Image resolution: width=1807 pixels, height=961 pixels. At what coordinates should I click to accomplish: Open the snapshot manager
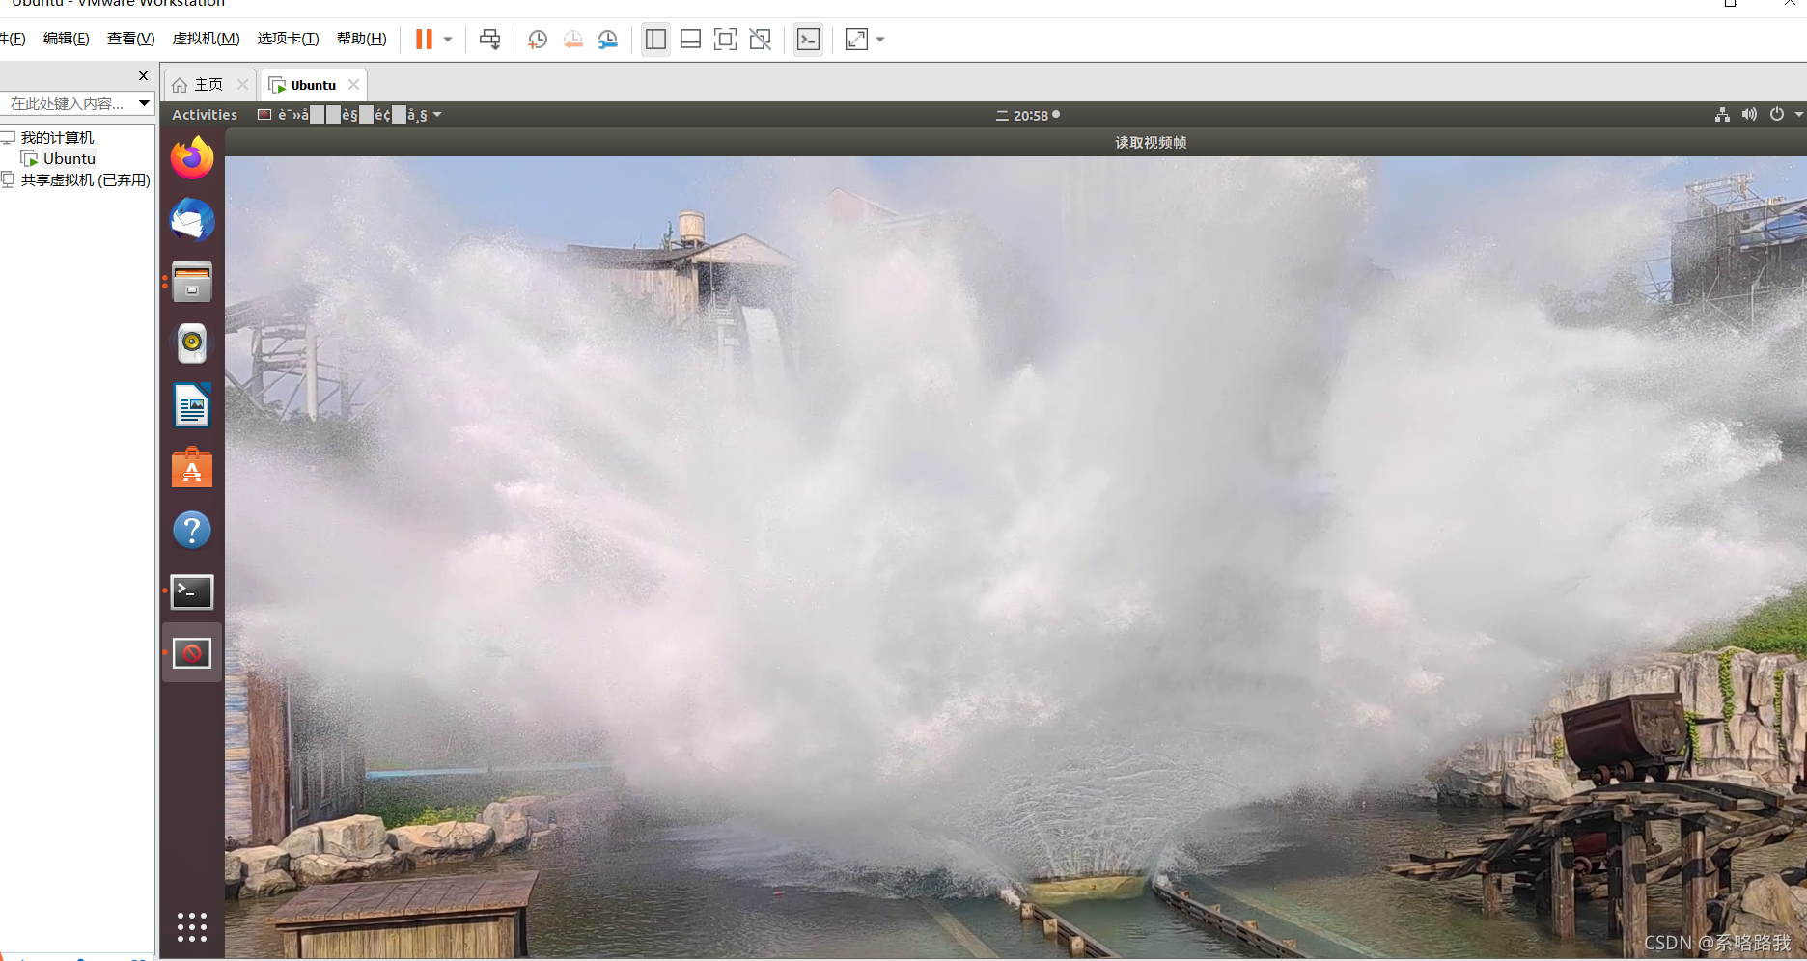point(608,40)
